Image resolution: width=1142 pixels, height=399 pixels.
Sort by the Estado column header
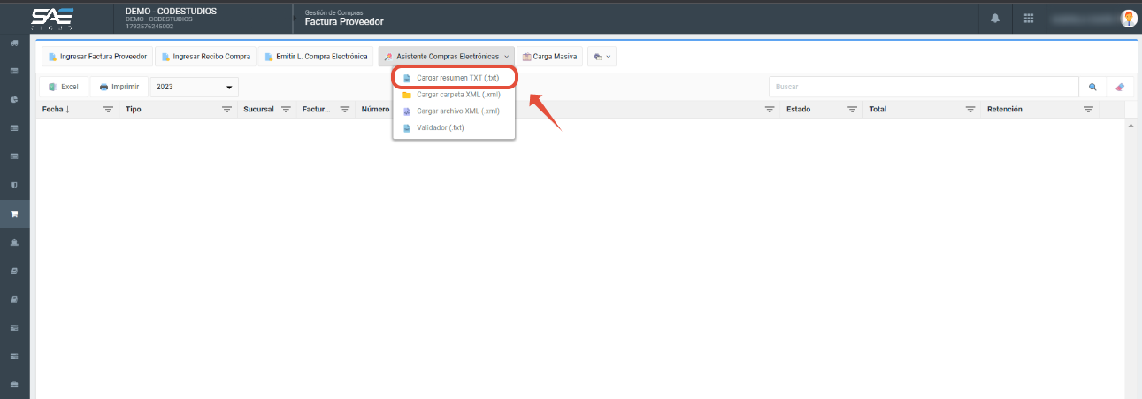point(798,110)
